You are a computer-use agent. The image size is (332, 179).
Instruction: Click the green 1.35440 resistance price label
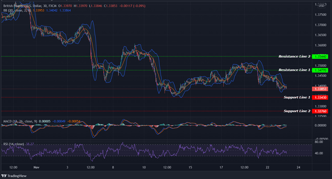point(320,56)
